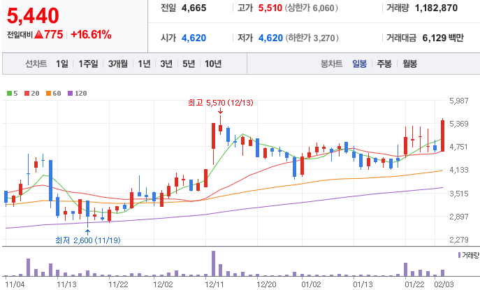Click the red 20-day moving average swatch
The height and width of the screenshot is (290, 480).
coord(27,94)
